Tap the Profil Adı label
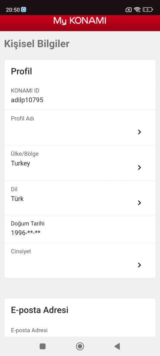 [x=22, y=119]
